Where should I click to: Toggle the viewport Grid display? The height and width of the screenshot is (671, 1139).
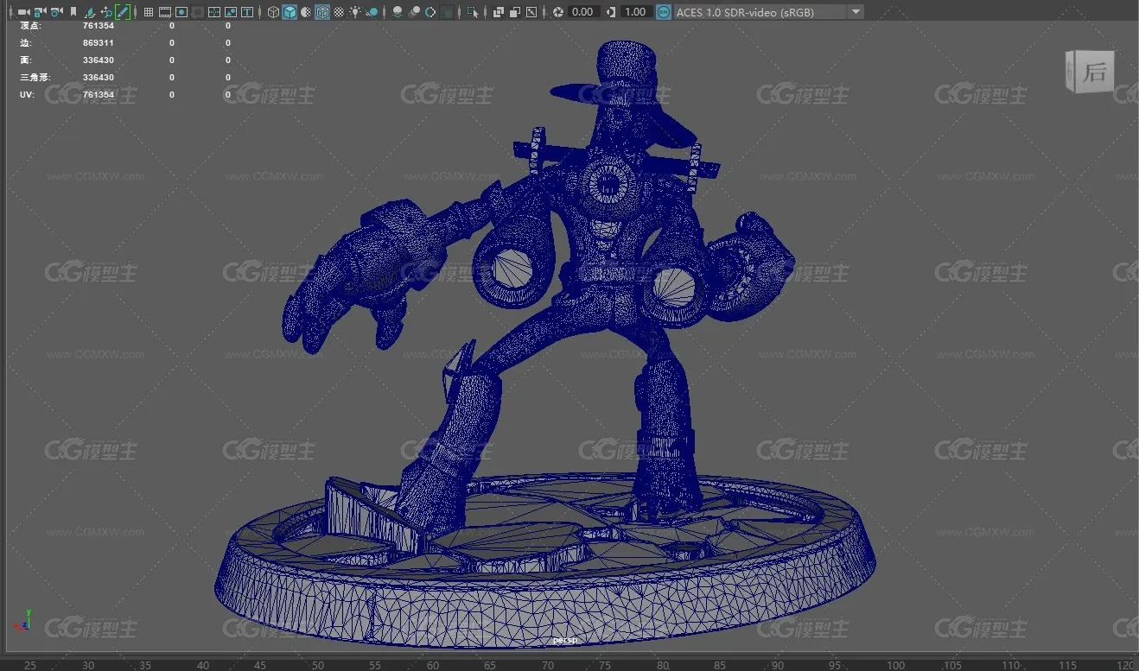149,12
